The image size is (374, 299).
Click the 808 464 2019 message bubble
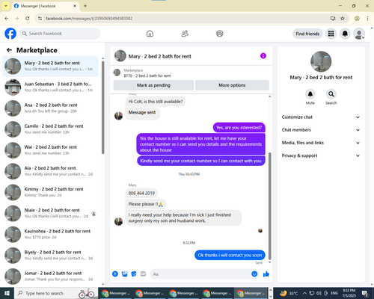pos(141,193)
